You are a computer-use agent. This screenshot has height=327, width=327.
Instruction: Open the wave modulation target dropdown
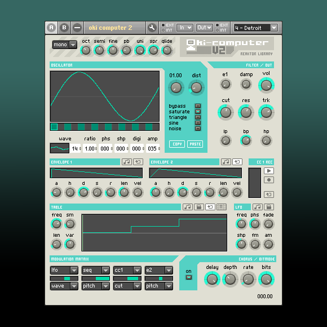(x=64, y=286)
